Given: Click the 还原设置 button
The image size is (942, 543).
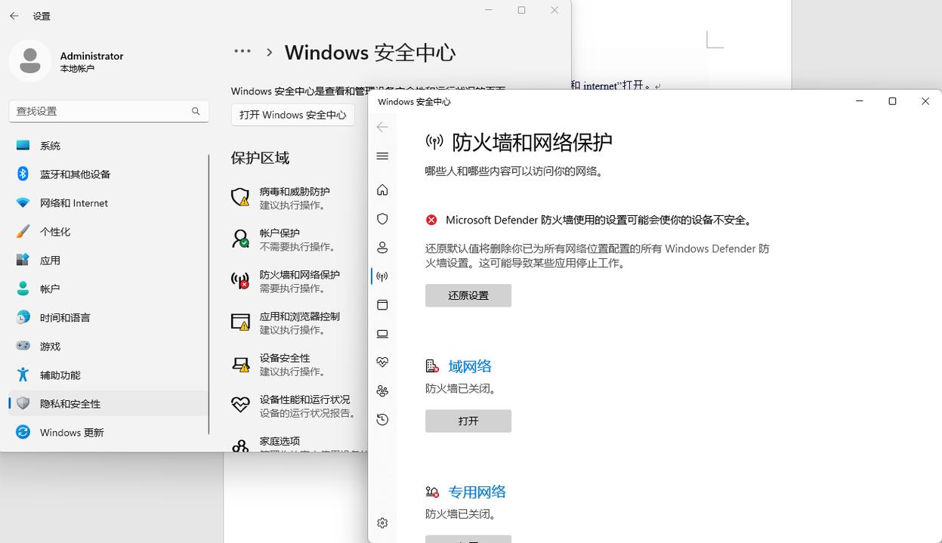Looking at the screenshot, I should [468, 295].
